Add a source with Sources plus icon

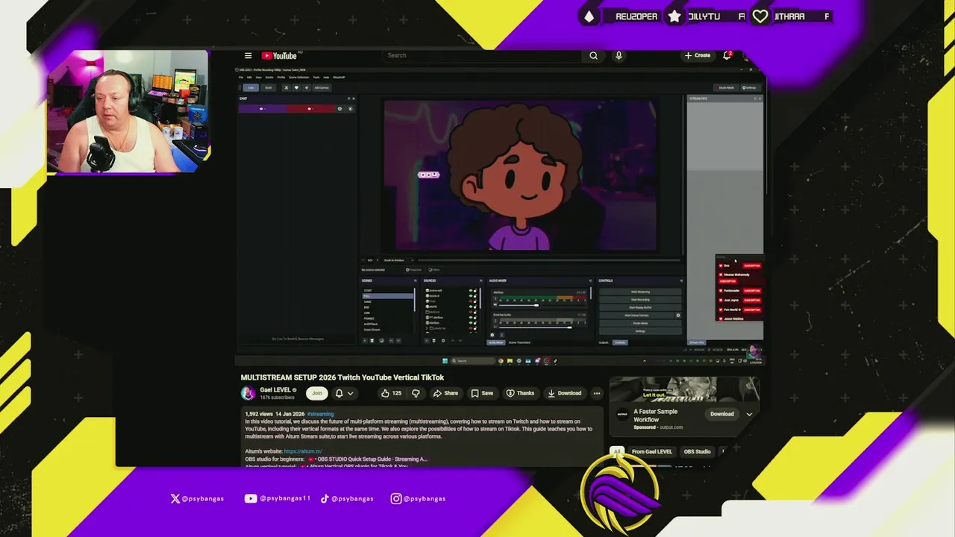tap(427, 341)
